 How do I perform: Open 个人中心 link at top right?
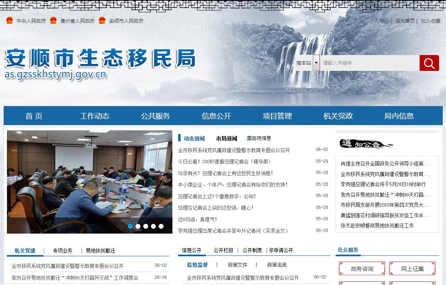[x=379, y=21]
